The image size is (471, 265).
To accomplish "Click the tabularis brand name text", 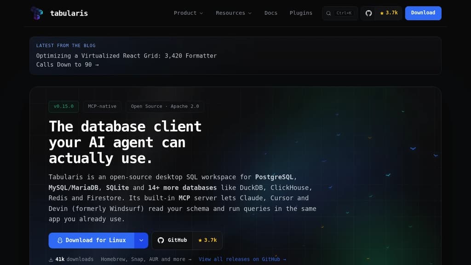I will pos(69,13).
